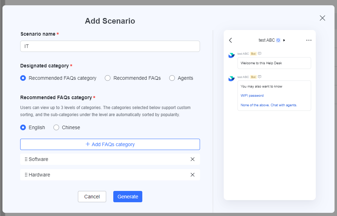The height and width of the screenshot is (216, 337).
Task: Switch to Chinese language radio button
Action: pos(56,127)
